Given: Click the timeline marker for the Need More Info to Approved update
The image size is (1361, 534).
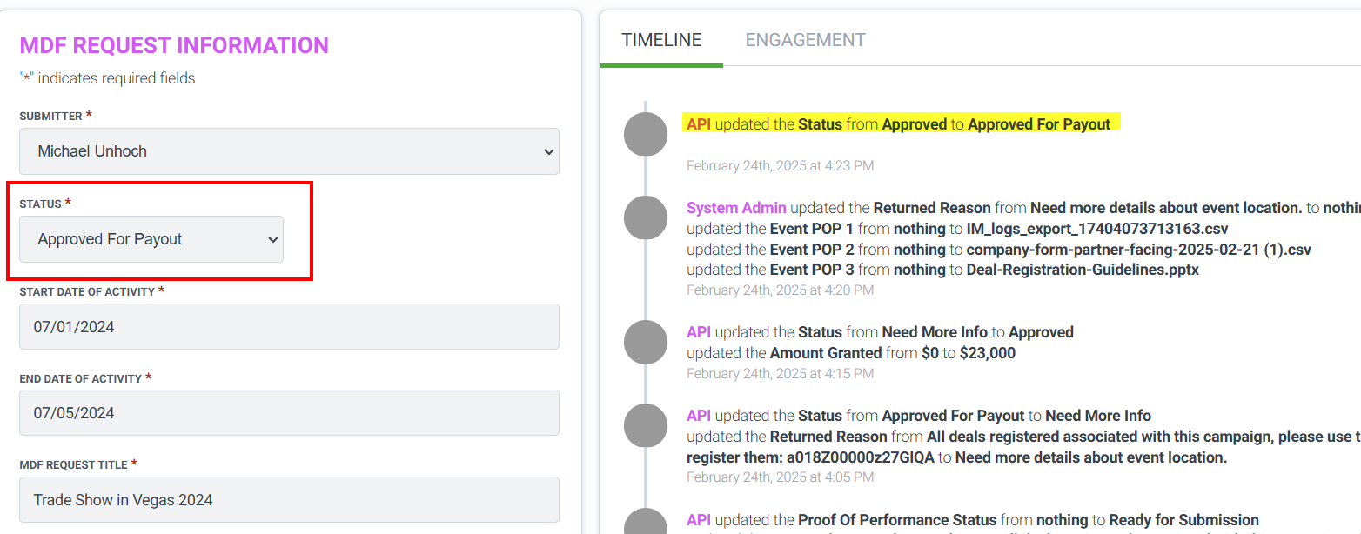Looking at the screenshot, I should (x=646, y=342).
